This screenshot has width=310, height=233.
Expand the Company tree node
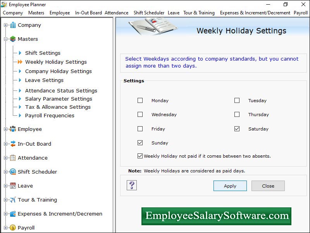(x=5, y=25)
